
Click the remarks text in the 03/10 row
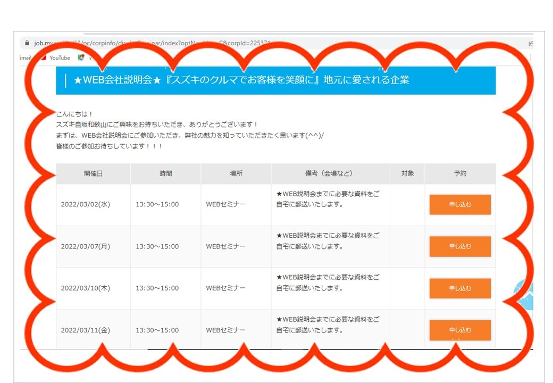click(x=328, y=283)
